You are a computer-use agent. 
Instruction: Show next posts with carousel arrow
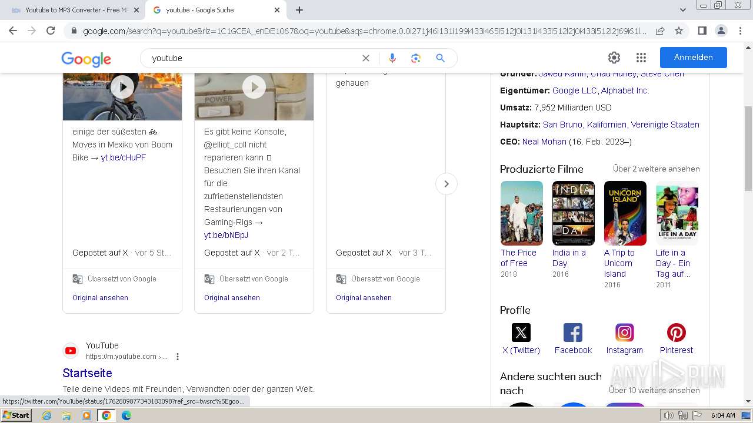click(x=447, y=184)
